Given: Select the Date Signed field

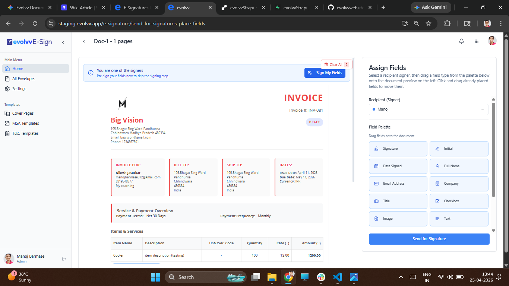Looking at the screenshot, I should (x=398, y=166).
